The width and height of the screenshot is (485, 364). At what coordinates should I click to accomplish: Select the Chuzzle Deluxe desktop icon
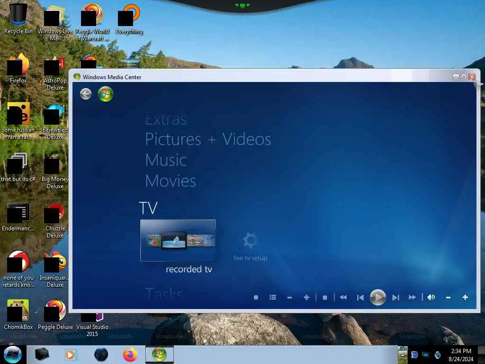[x=55, y=220]
